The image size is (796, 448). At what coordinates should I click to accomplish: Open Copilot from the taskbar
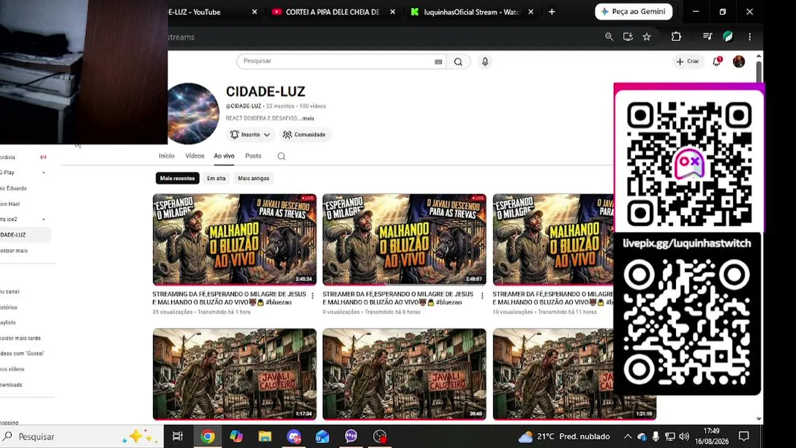pyautogui.click(x=236, y=437)
